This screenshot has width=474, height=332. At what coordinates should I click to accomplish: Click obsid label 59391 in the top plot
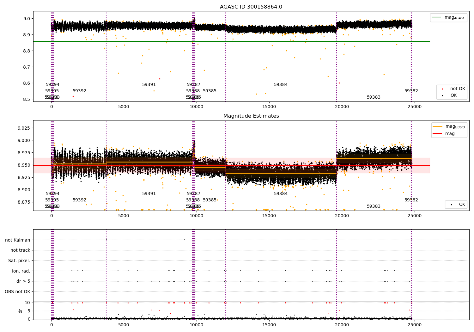(149, 85)
